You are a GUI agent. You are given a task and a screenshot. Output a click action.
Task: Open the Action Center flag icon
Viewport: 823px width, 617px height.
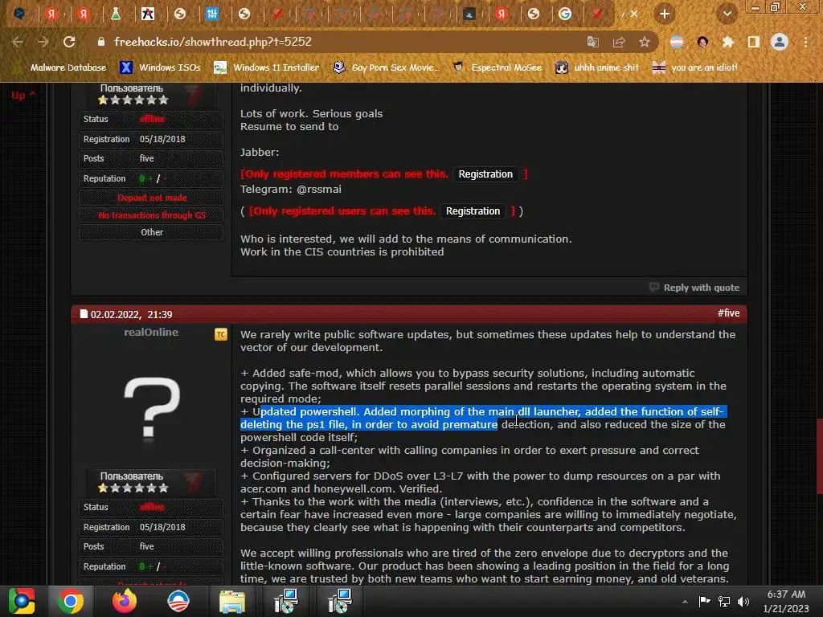(704, 601)
